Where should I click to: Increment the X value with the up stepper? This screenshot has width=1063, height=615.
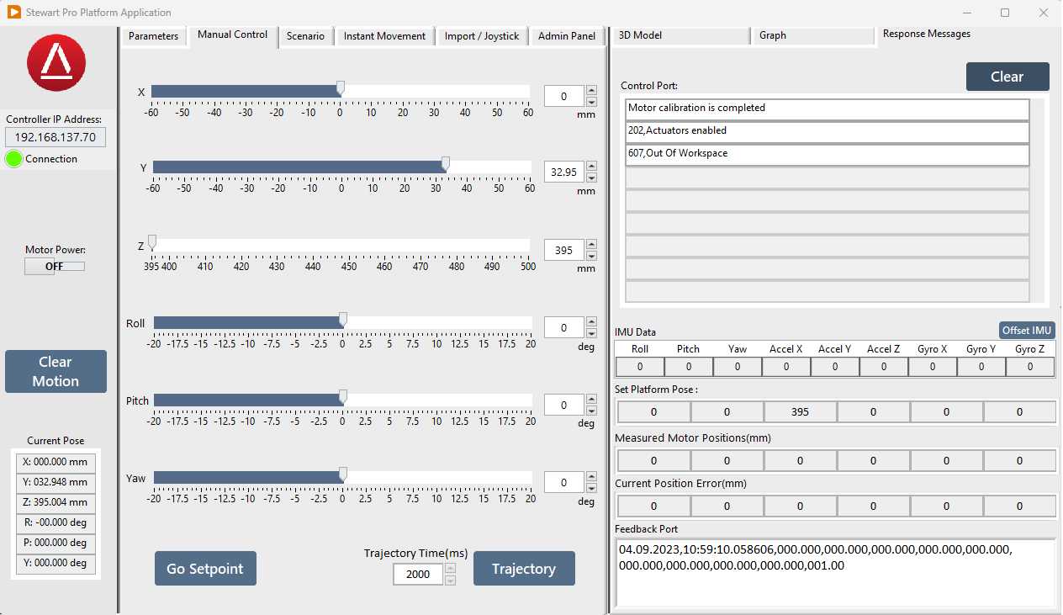[x=591, y=91]
